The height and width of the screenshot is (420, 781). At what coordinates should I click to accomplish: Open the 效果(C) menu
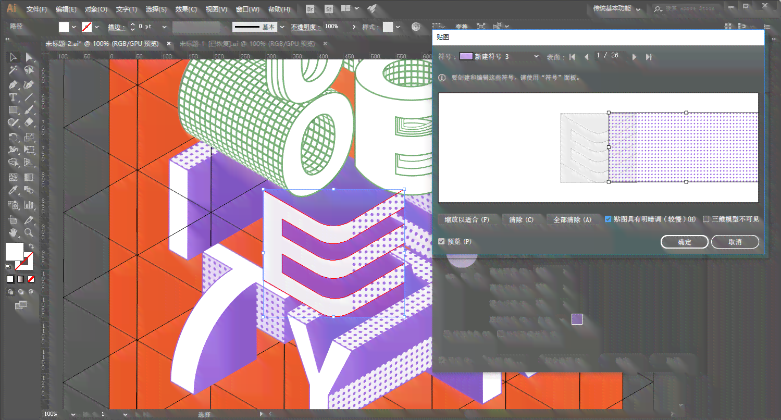coord(186,9)
